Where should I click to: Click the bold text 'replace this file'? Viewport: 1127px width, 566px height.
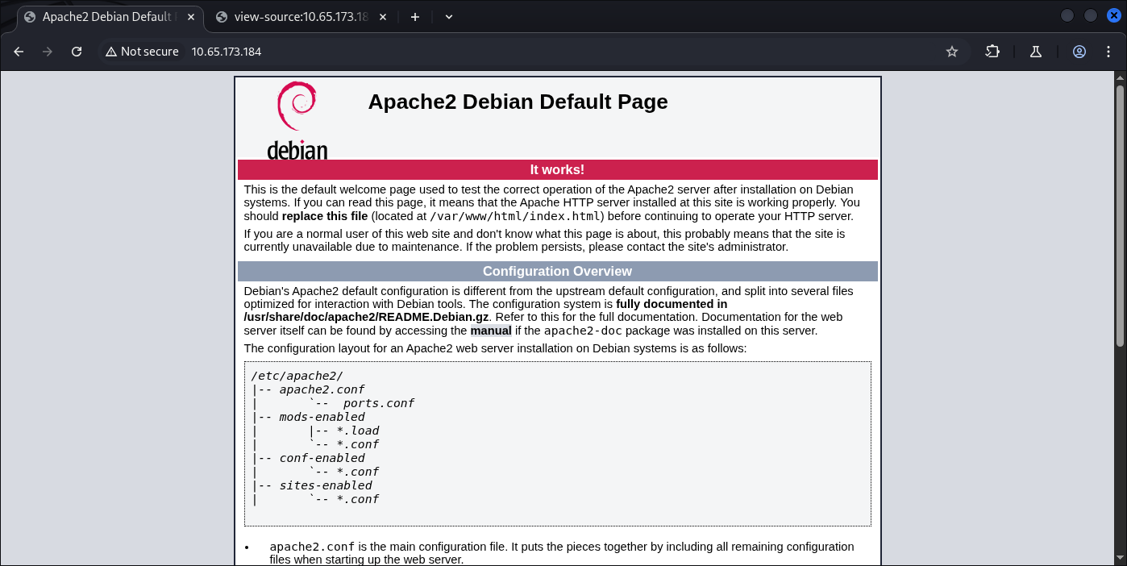coord(325,216)
